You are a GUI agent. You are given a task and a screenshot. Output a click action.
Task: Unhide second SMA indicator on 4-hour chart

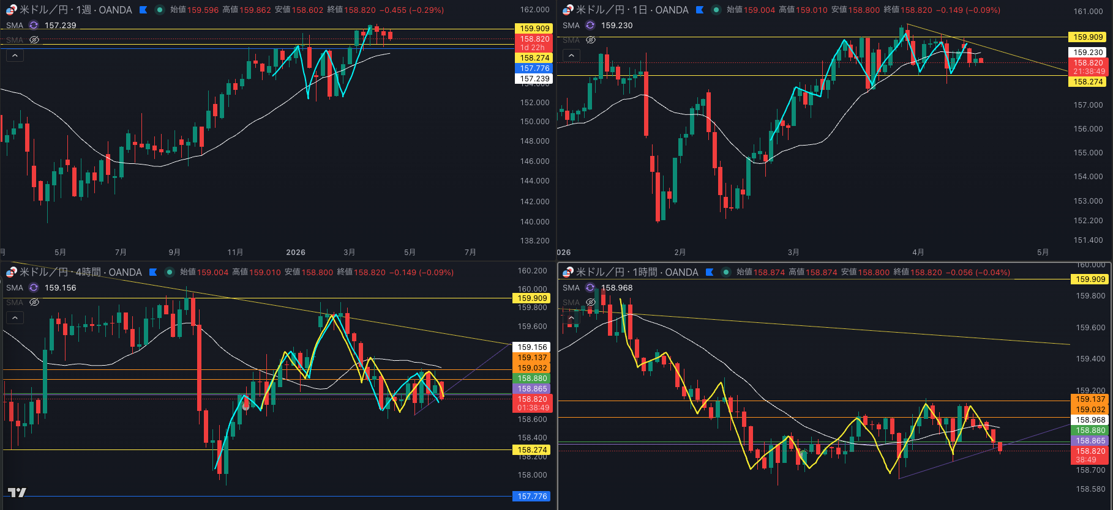point(34,302)
